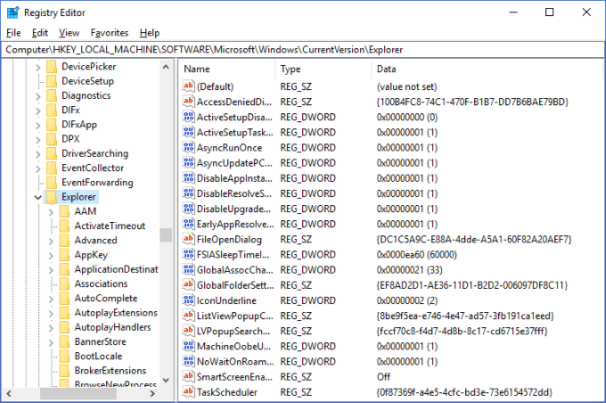
Task: Select the ActivateTimeout key
Action: pos(110,226)
